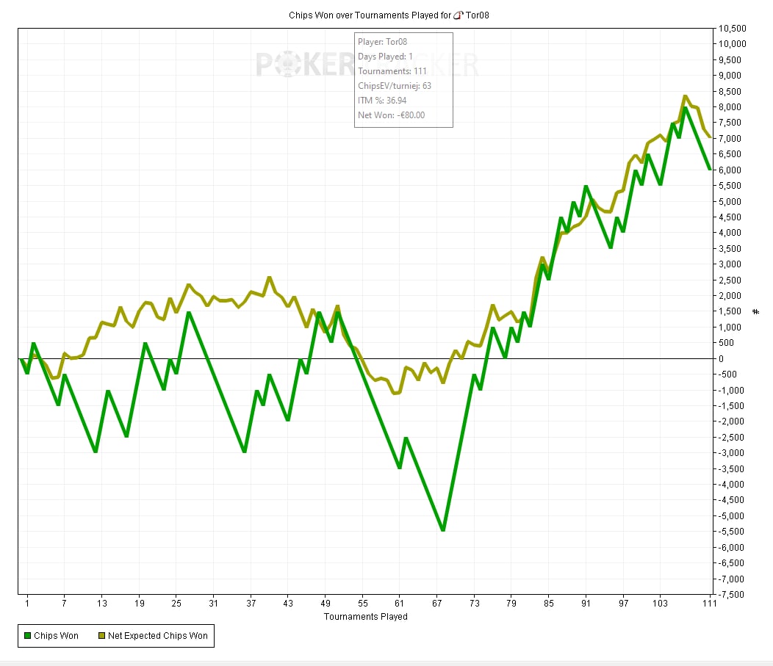Image resolution: width=773 pixels, height=666 pixels.
Task: Click the x-axis tick label 25
Action: tap(176, 603)
